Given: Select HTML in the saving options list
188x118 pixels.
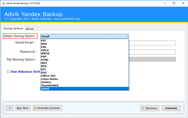Looking at the screenshot, I should click(85, 60).
